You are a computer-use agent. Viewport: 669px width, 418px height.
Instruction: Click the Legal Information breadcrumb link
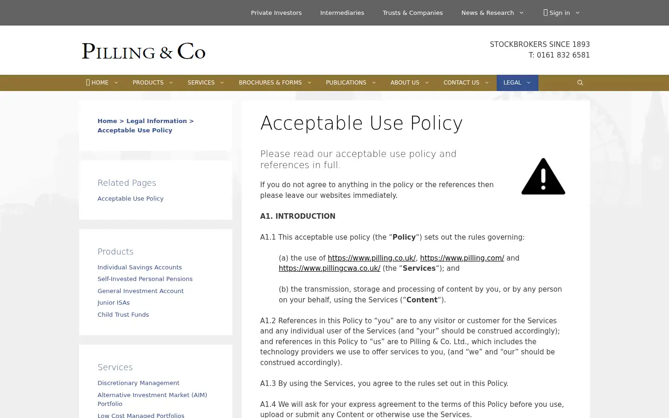click(x=157, y=121)
